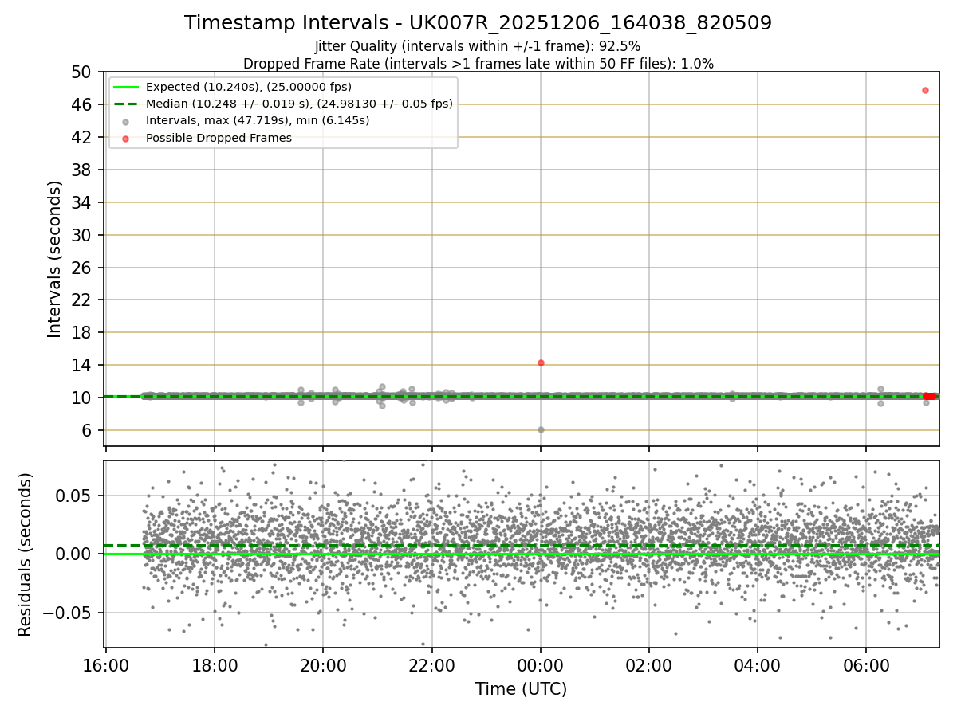Click the '22' y-axis tick label
957x717 pixels.
click(82, 300)
